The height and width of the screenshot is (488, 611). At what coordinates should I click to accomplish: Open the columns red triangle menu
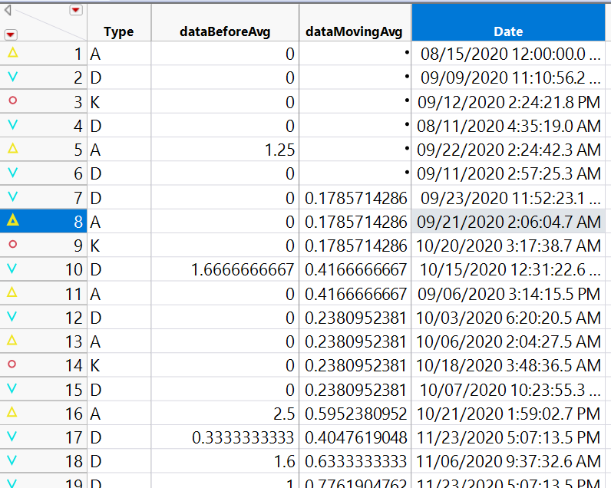75,10
